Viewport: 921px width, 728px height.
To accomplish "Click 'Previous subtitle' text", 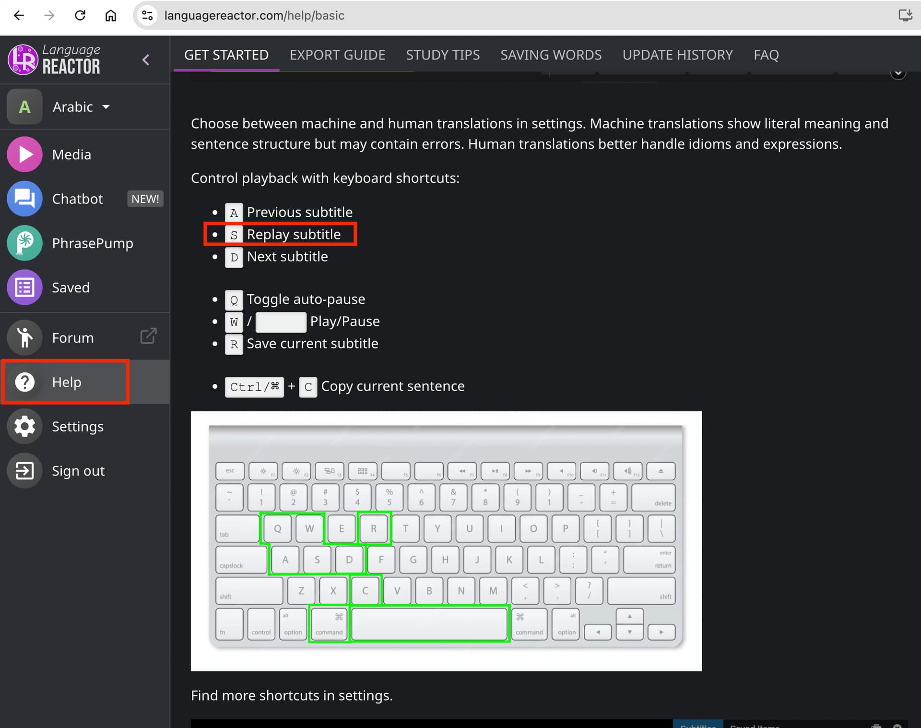I will click(x=299, y=212).
